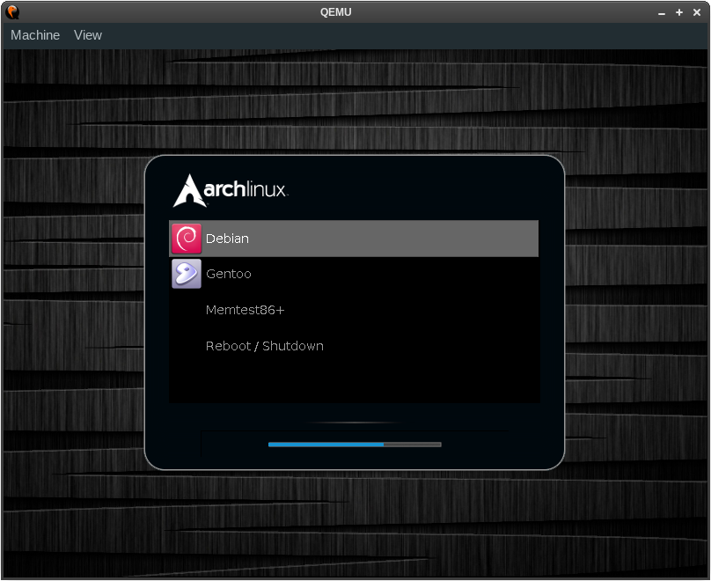This screenshot has height=581, width=711.
Task: Click the QEMU icon in the title bar
Action: click(12, 11)
